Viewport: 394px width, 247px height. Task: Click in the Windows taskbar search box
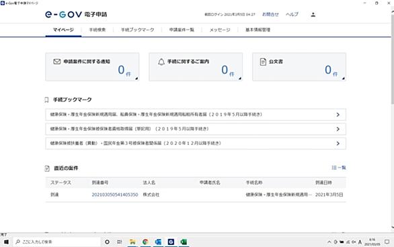(56, 242)
